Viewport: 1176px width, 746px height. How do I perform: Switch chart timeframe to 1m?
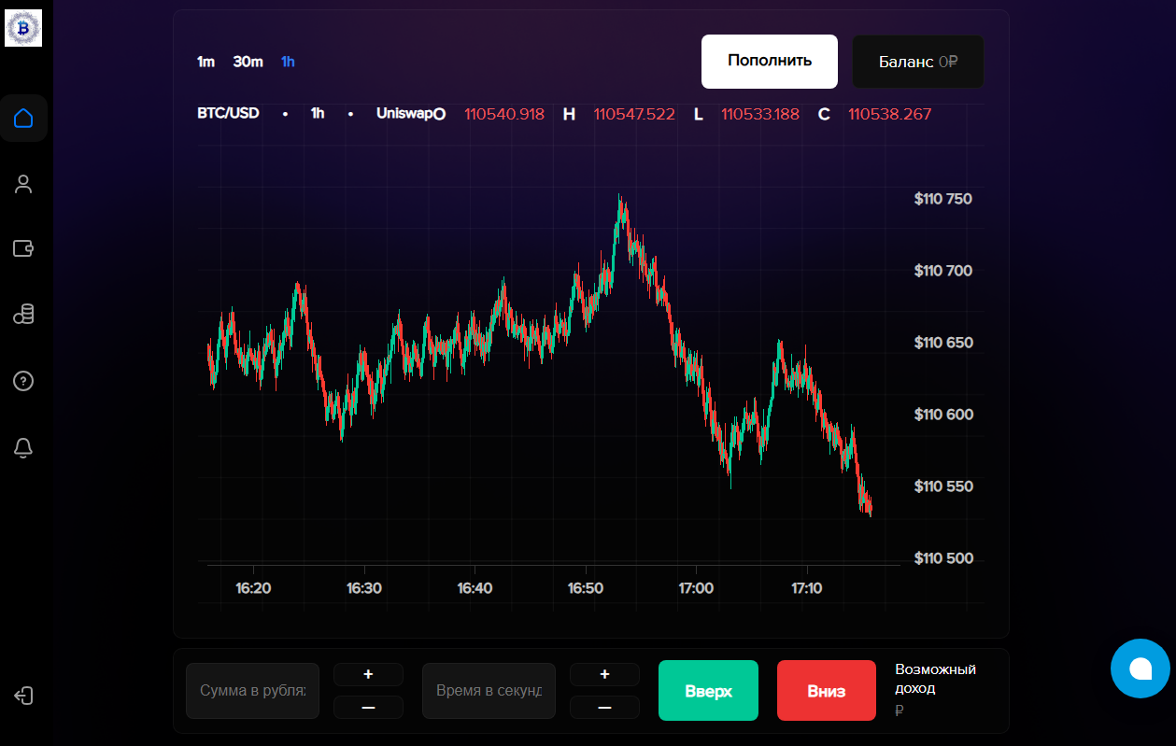coord(205,62)
